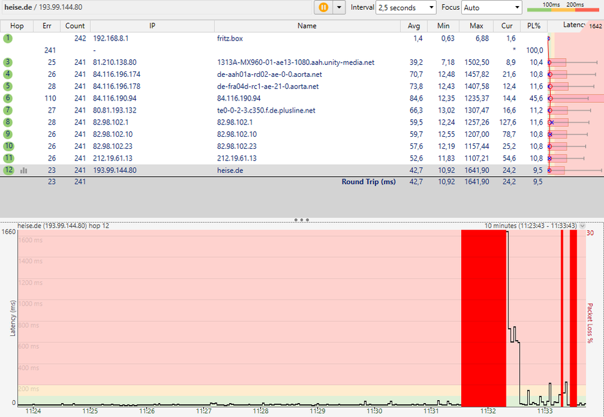This screenshot has height=417, width=604.
Task: Select hop 5 green circle icon
Action: pyautogui.click(x=8, y=86)
